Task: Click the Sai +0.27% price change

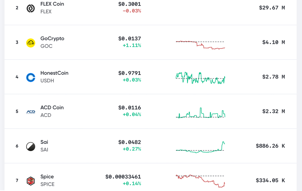Action: coord(132,149)
